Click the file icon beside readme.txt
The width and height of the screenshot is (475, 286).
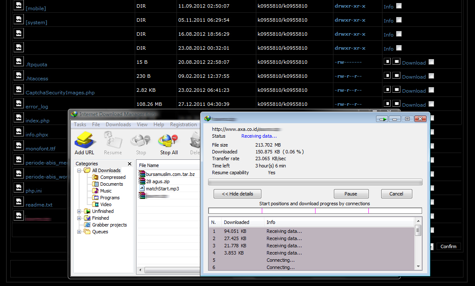19,201
